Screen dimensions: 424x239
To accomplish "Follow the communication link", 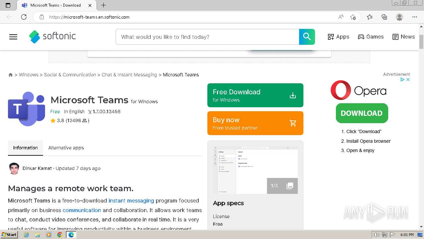I will 82,210.
